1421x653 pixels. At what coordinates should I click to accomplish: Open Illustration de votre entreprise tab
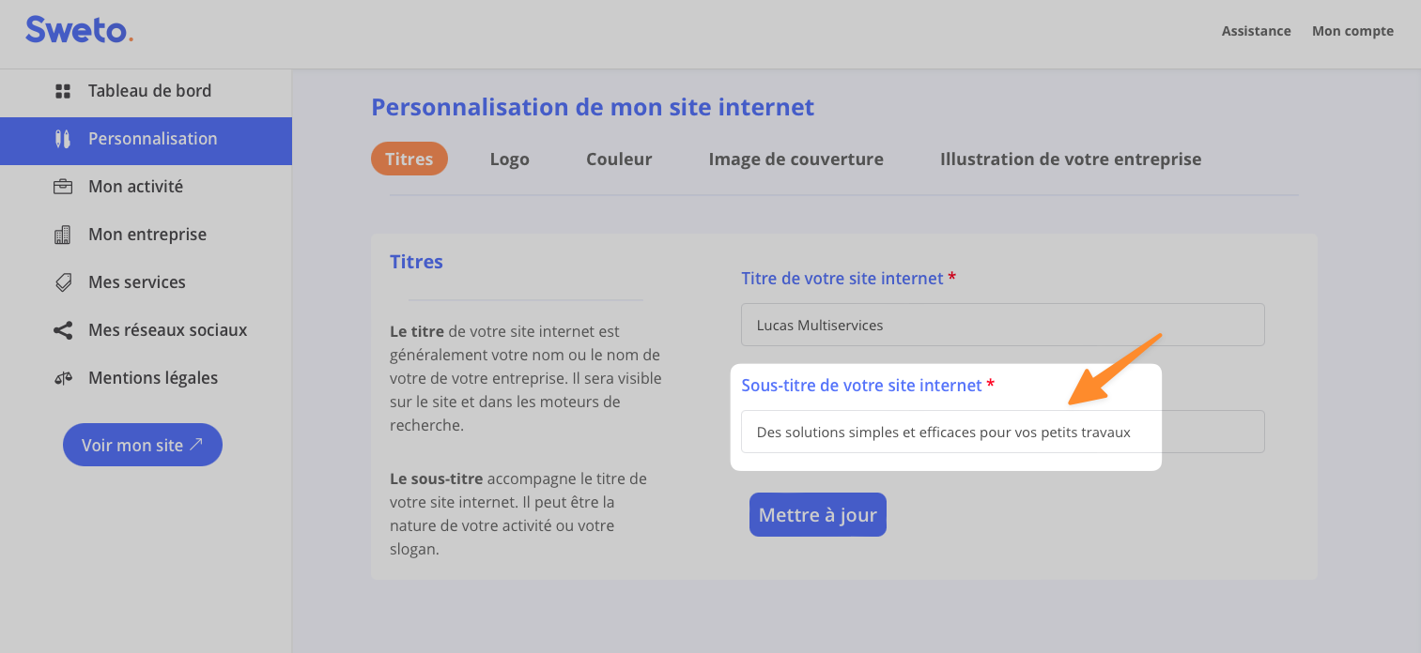tap(1070, 159)
